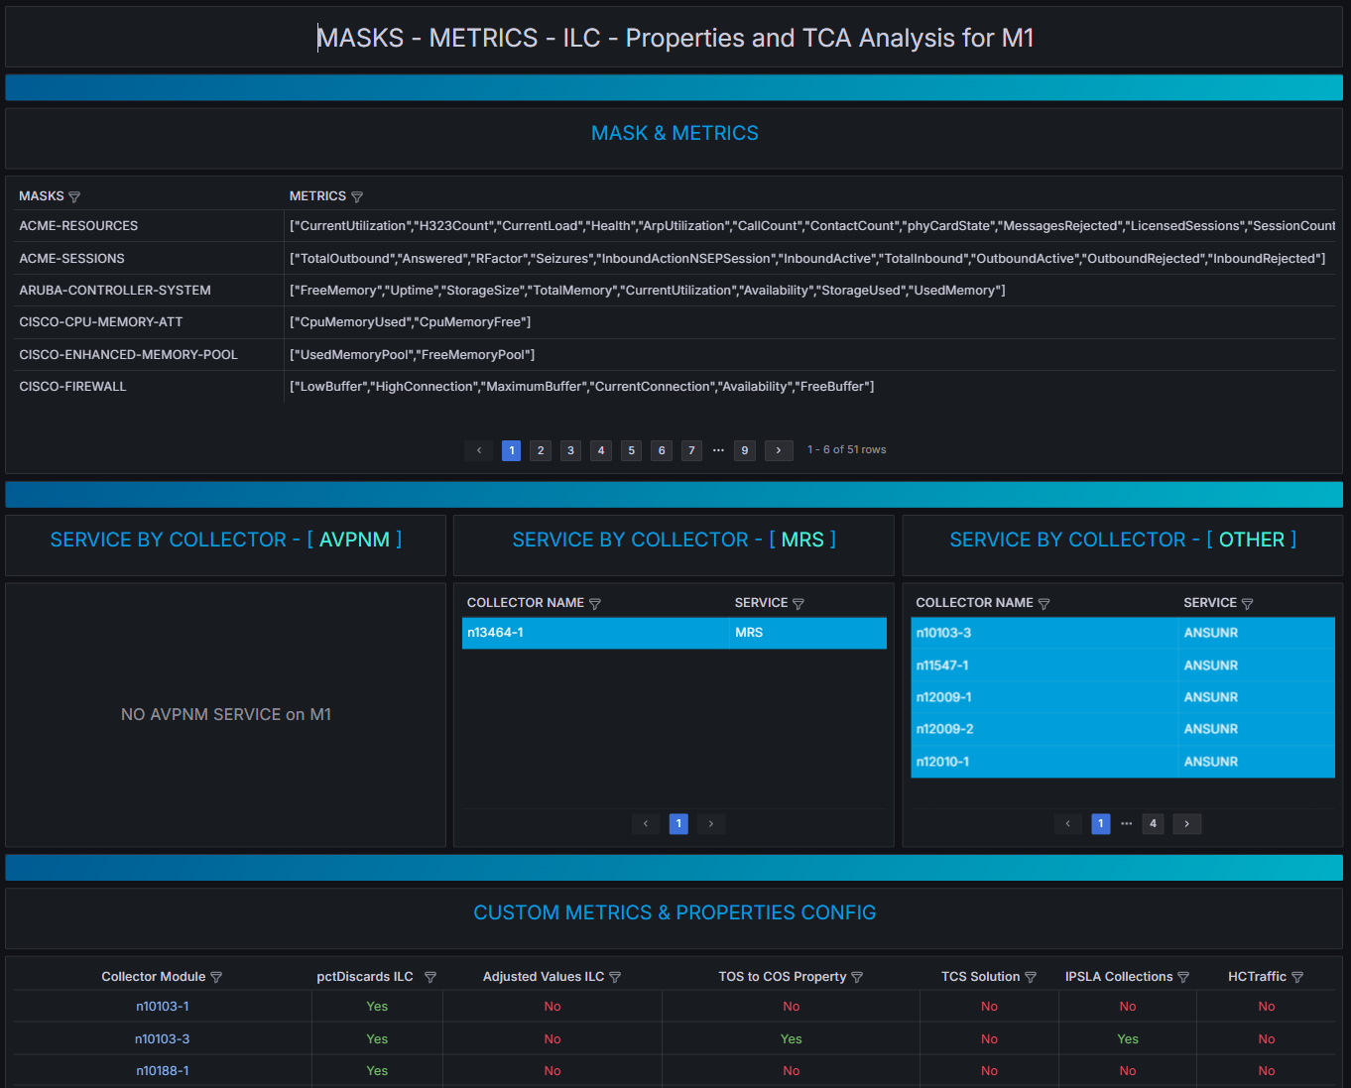Click the filter icon beside MASKS column
This screenshot has height=1088, width=1351.
click(x=74, y=197)
